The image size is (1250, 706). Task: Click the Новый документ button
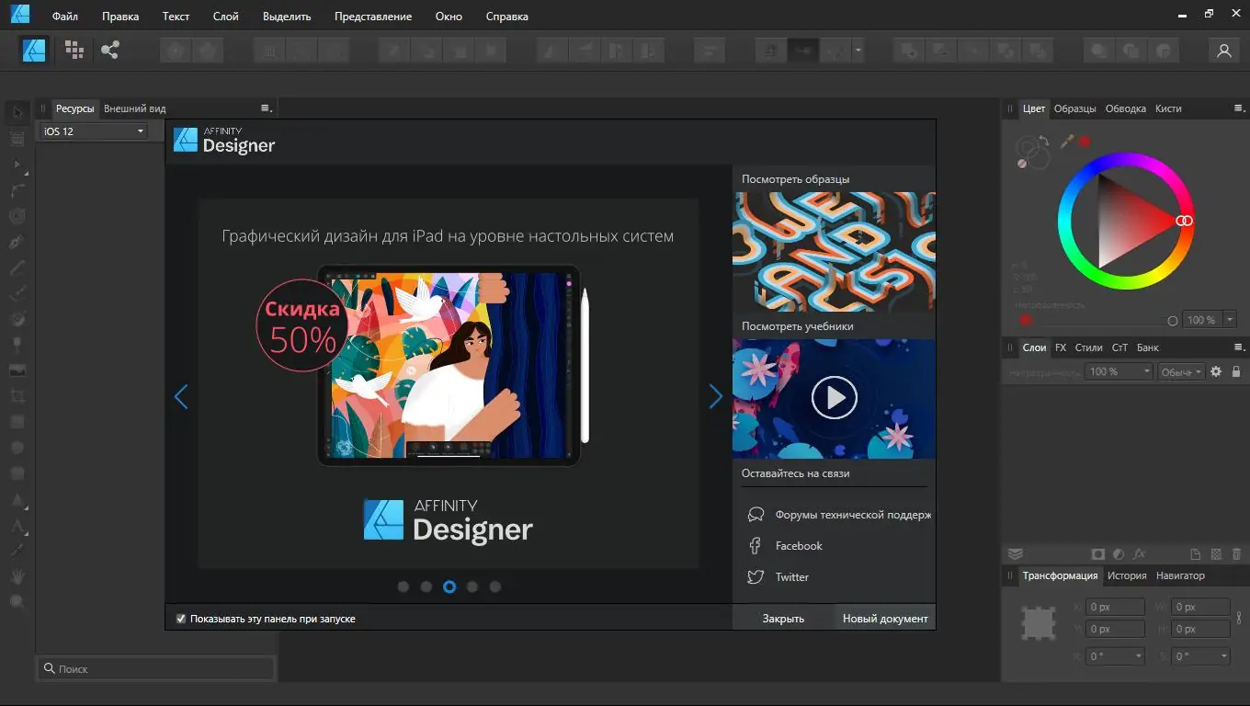[x=884, y=619]
